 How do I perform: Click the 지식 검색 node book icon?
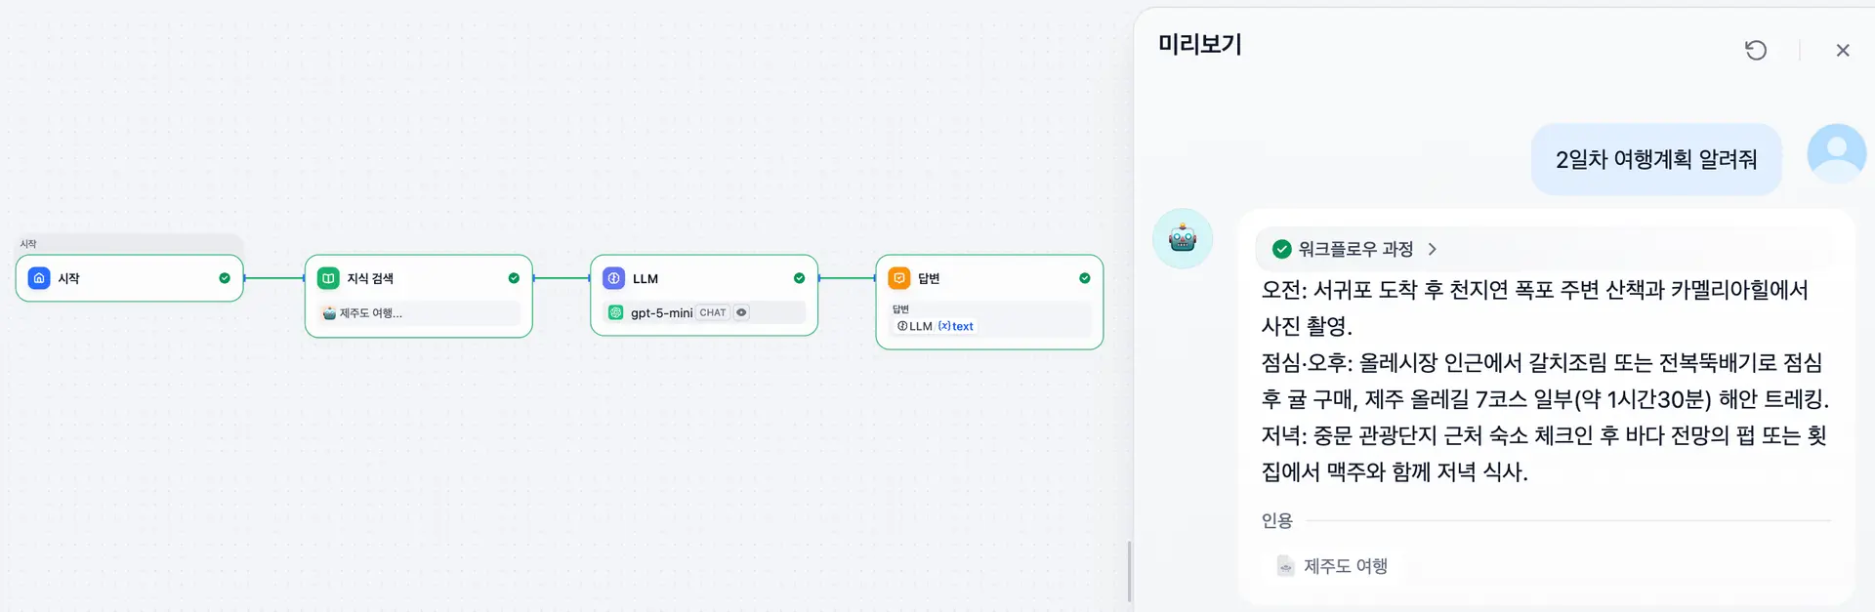(x=328, y=278)
